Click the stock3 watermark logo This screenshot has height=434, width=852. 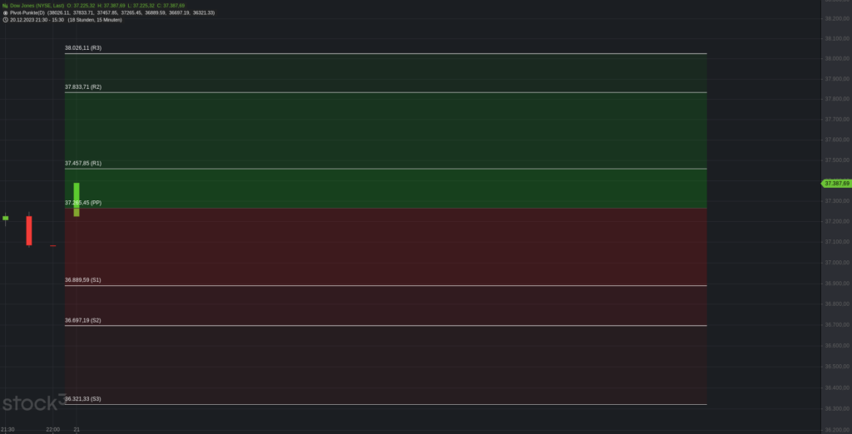(32, 404)
